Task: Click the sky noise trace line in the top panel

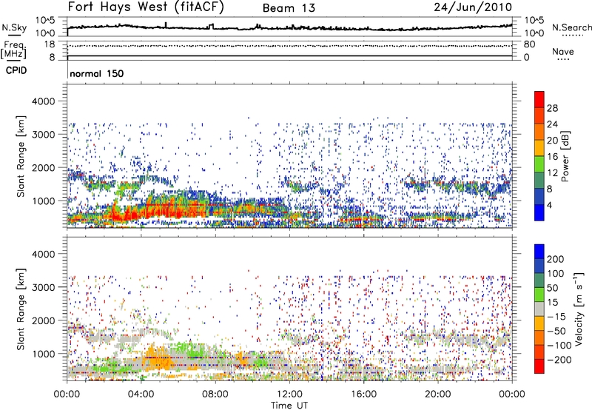Action: pos(289,28)
